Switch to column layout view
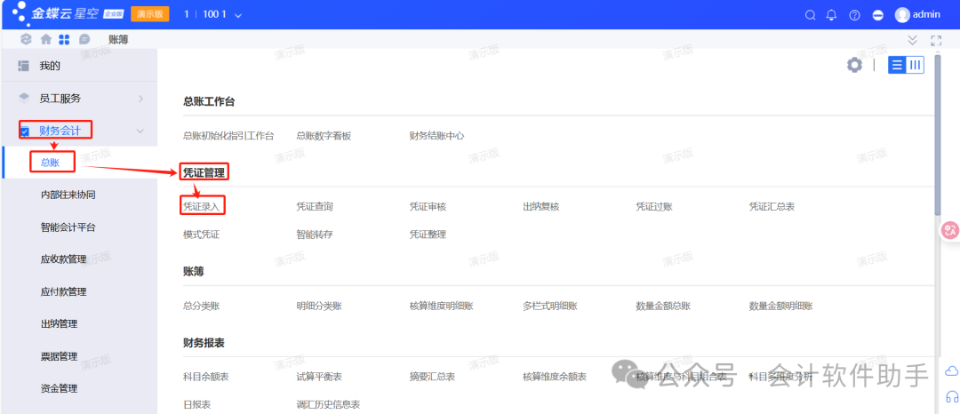Viewport: 960px width, 414px height. coord(915,65)
